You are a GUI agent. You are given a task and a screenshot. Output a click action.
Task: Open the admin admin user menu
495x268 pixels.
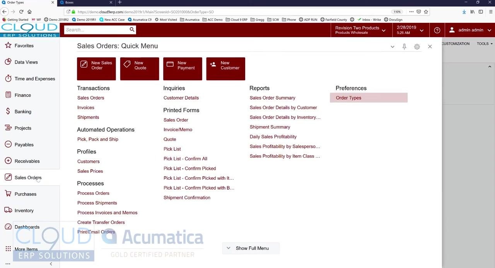470,30
